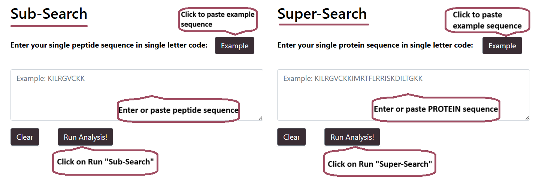Click the Sub-Search heading

pos(49,14)
